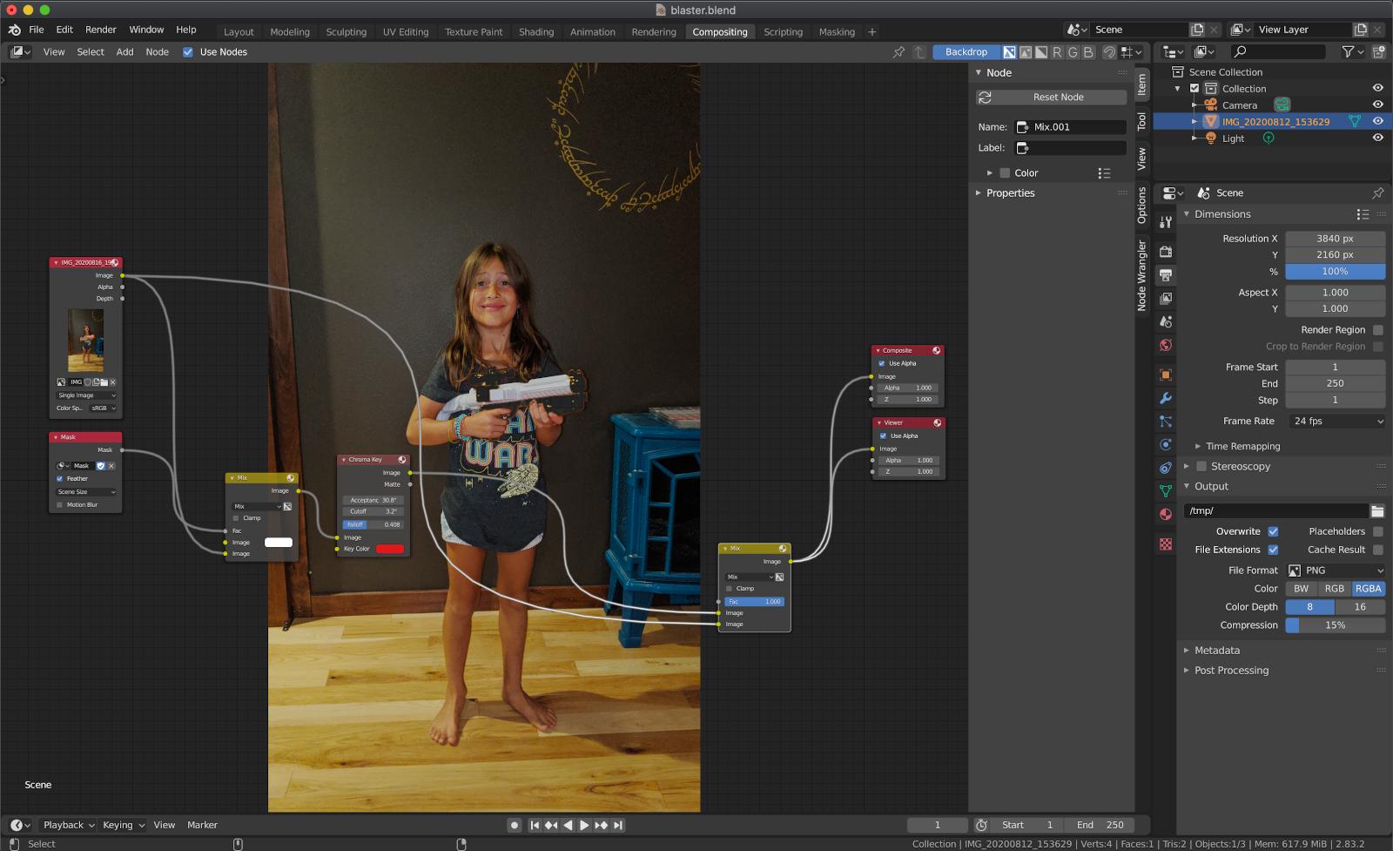The width and height of the screenshot is (1393, 851).
Task: Open the View Layer properties tab icon
Action: click(1166, 299)
